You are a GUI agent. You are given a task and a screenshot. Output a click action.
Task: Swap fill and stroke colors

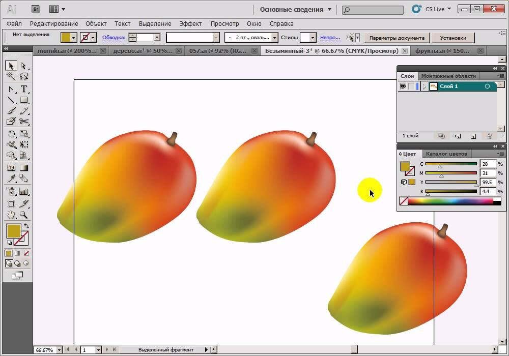click(x=26, y=225)
